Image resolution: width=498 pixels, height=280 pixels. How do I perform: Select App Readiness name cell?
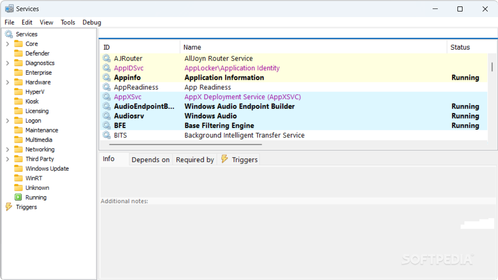pos(208,87)
